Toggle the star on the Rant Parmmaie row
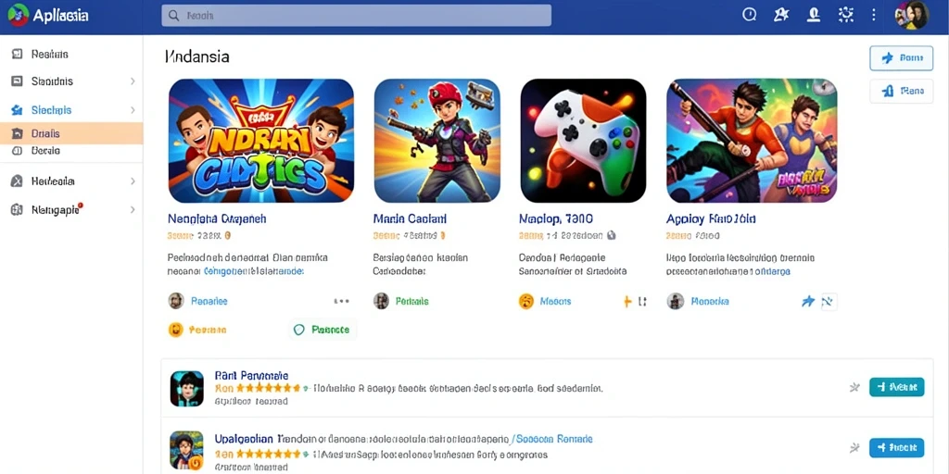Viewport: 949px width, 474px height. point(854,387)
